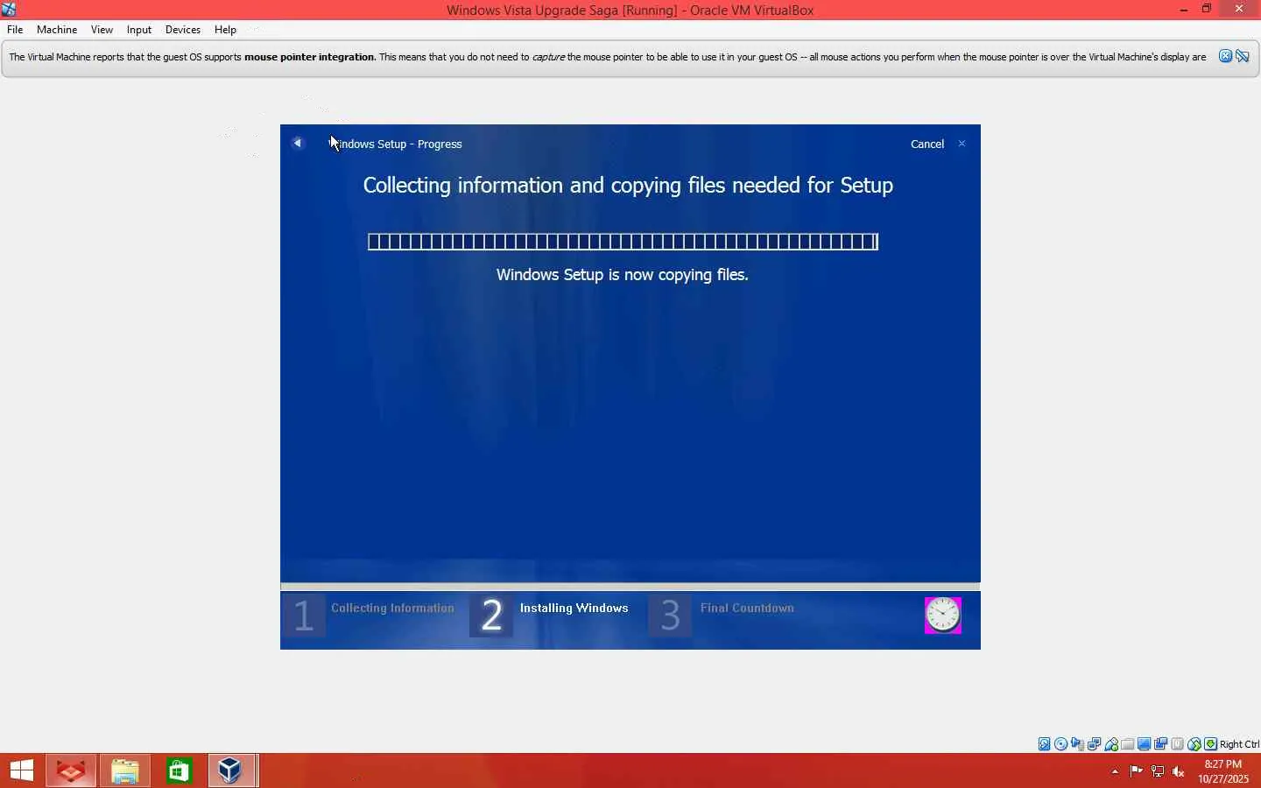Cancel the Windows Setup progress

click(x=927, y=144)
